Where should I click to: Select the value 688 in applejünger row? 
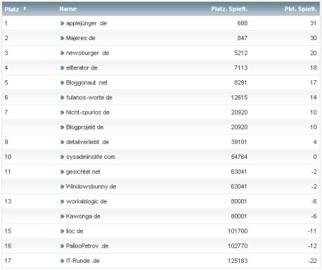(x=243, y=23)
